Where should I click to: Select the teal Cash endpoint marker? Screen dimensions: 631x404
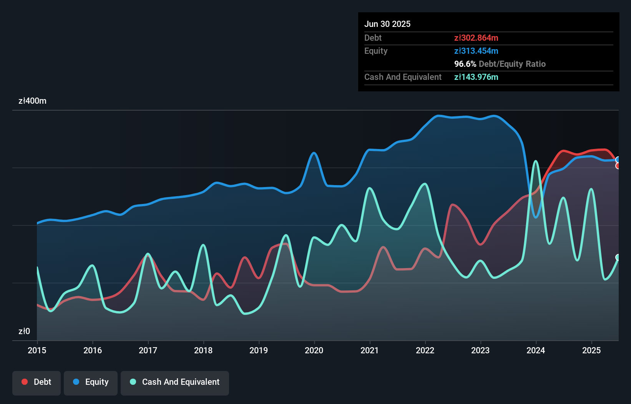click(x=618, y=257)
